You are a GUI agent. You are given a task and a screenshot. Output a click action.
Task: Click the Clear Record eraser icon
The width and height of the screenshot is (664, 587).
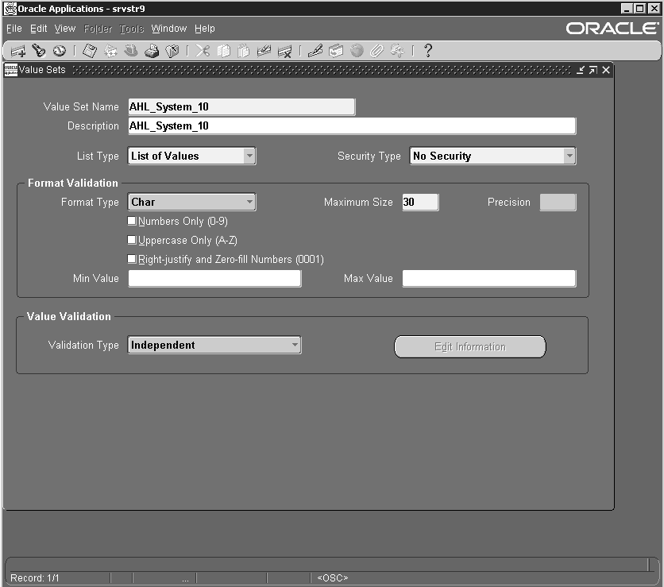coord(264,51)
